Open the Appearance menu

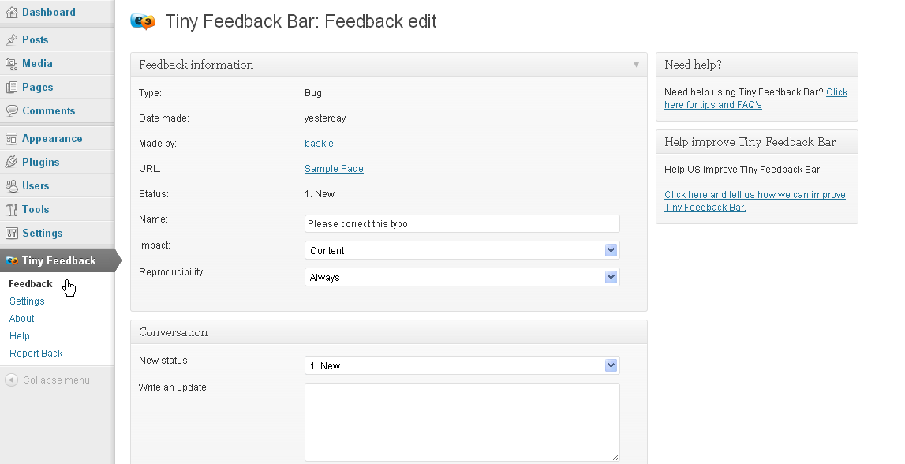coord(52,139)
